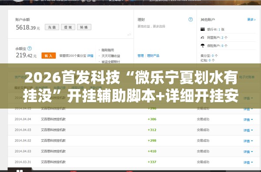
Task: Click the 转账 button
Action: [x=84, y=27]
